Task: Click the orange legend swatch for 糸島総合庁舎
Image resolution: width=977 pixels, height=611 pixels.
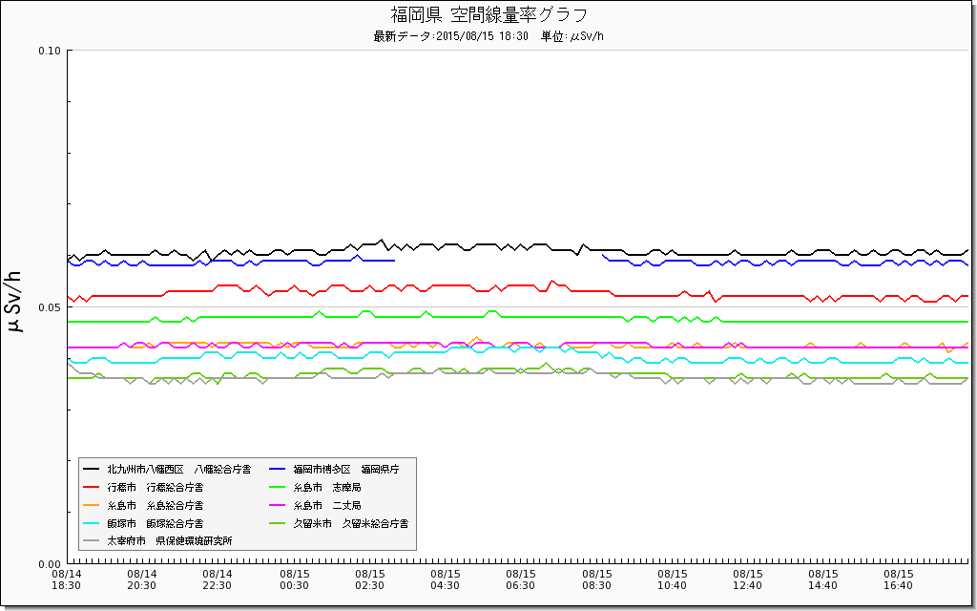Action: 91,505
